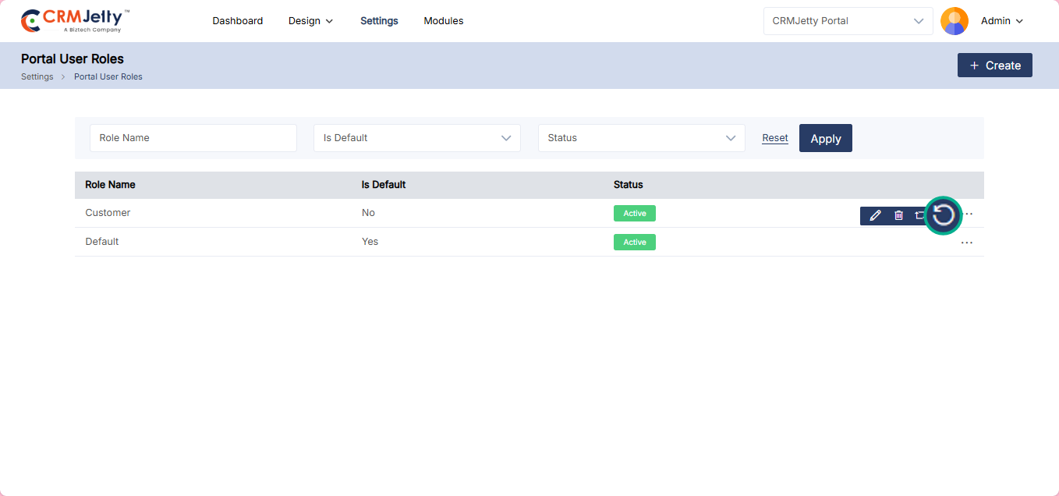Select Settings in the top navigation
The width and height of the screenshot is (1059, 496).
point(379,21)
